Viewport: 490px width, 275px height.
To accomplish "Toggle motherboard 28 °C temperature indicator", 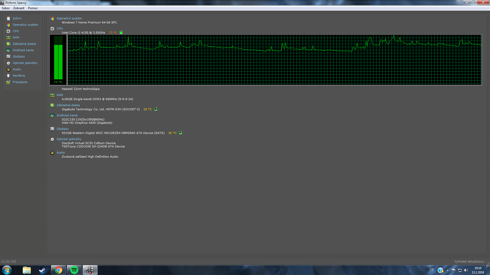I will 156,109.
